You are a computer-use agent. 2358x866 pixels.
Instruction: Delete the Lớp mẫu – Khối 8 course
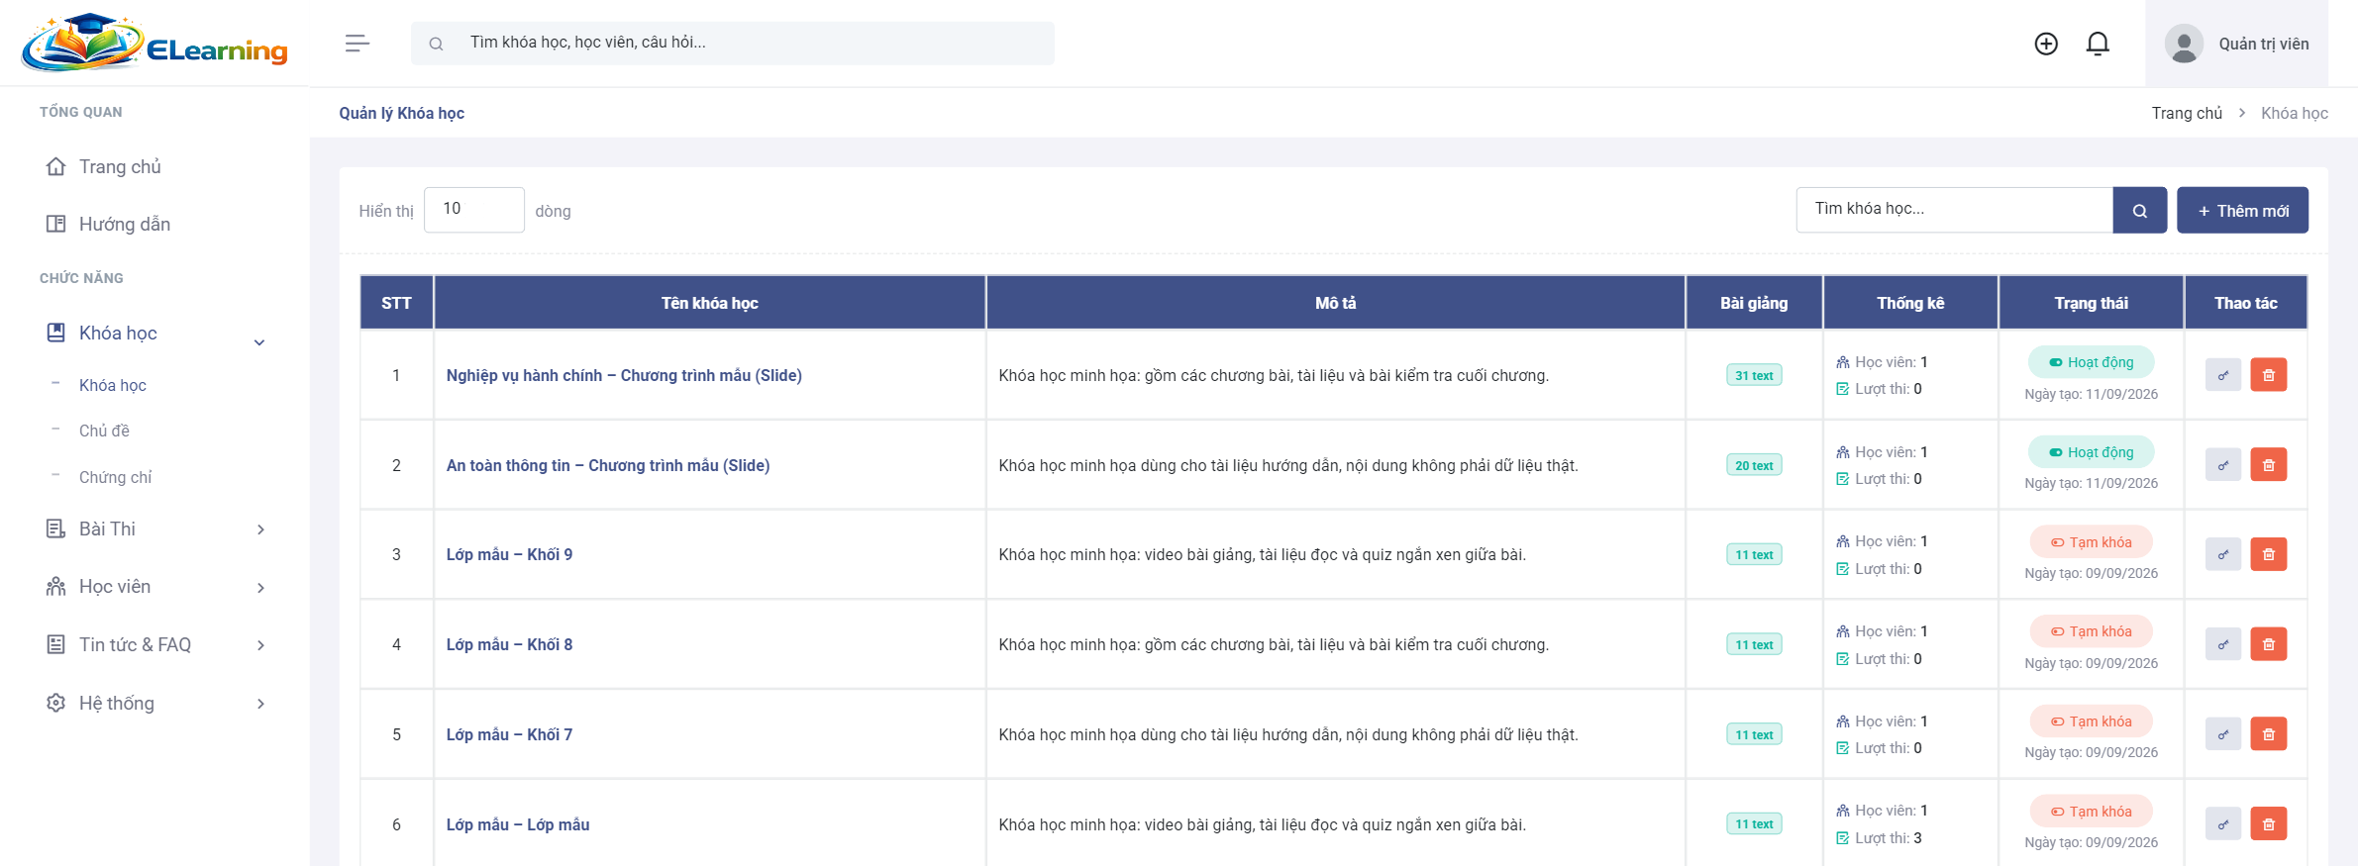pos(2269,644)
